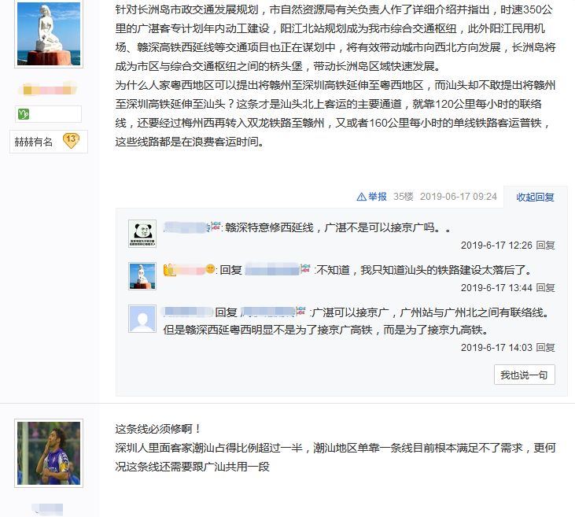Click the default gray silhouette avatar
The height and width of the screenshot is (517, 575).
pyautogui.click(x=142, y=319)
